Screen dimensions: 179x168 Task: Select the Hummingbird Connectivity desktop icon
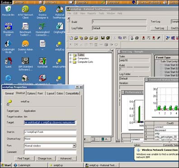[x=42, y=29]
